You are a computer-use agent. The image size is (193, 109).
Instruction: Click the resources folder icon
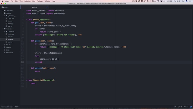[x=5, y=29]
